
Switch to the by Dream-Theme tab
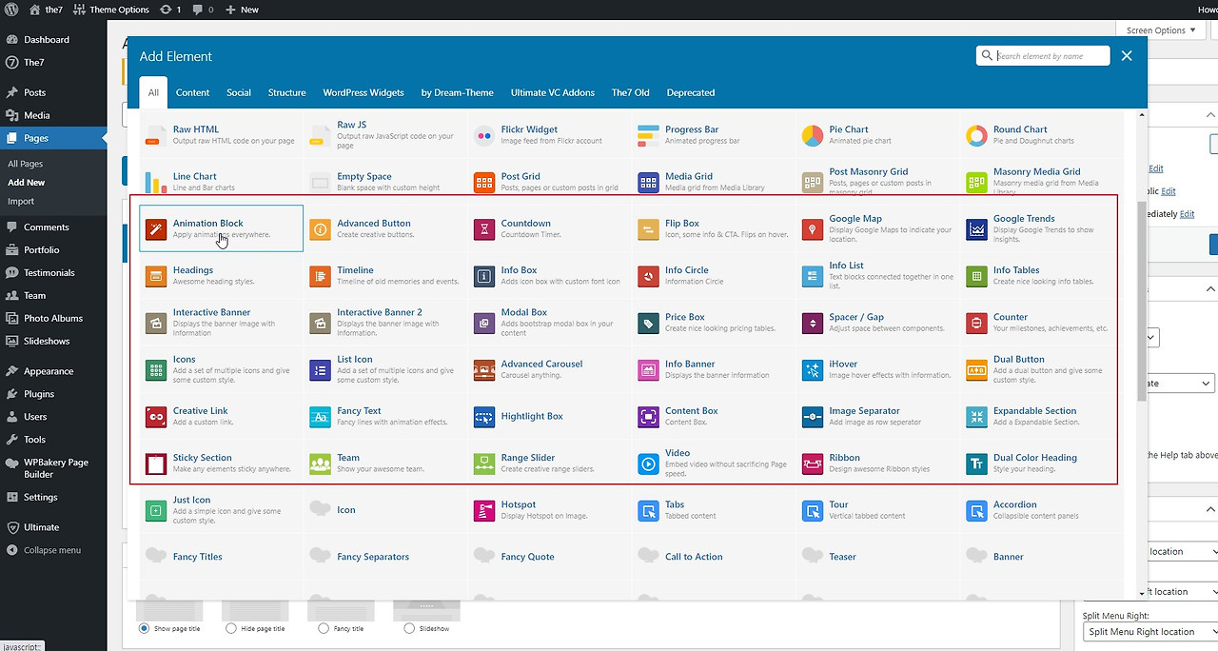coord(457,92)
